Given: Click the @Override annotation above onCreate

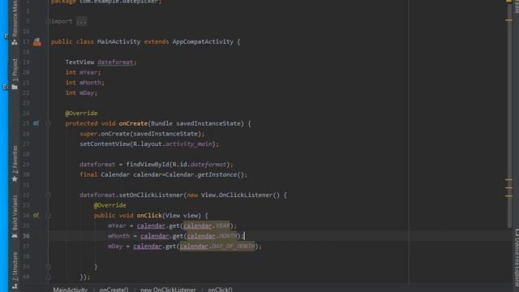Looking at the screenshot, I should click(81, 114).
